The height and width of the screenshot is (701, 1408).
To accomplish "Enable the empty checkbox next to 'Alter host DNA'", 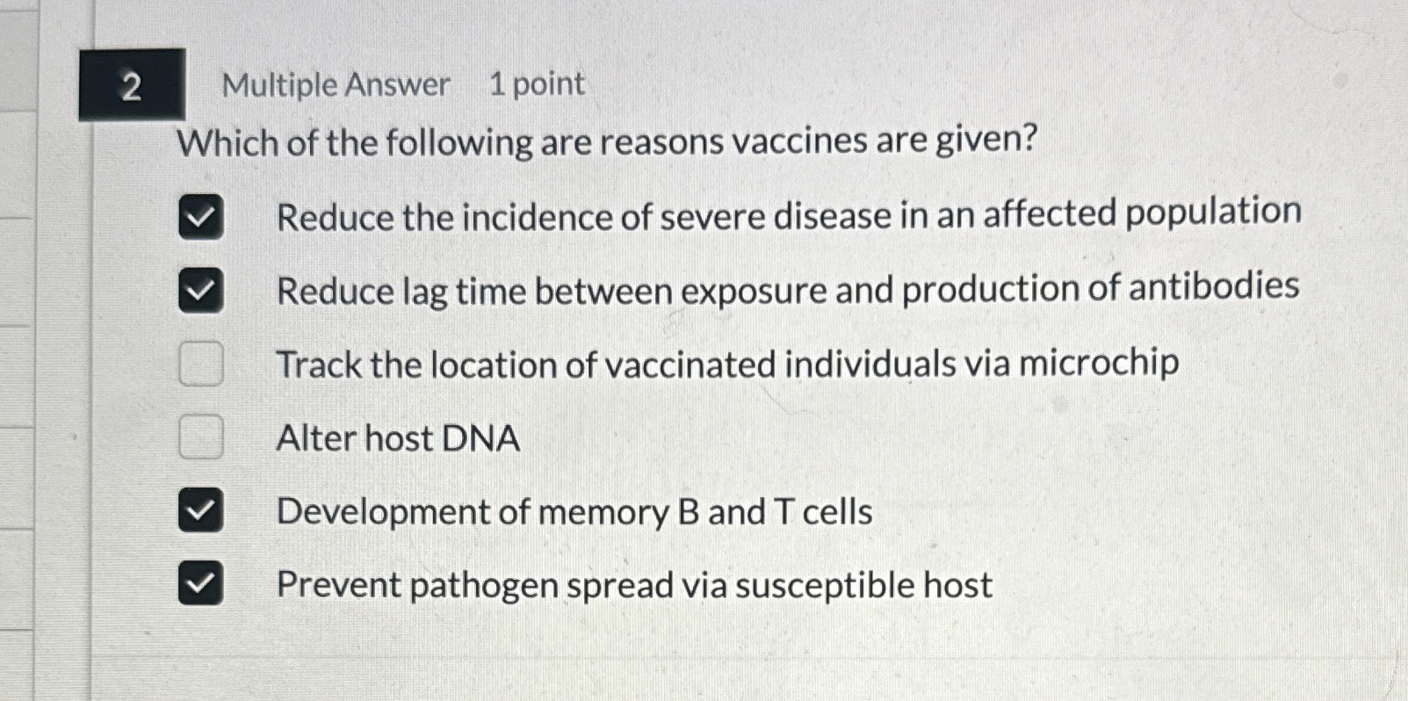I will (x=200, y=437).
